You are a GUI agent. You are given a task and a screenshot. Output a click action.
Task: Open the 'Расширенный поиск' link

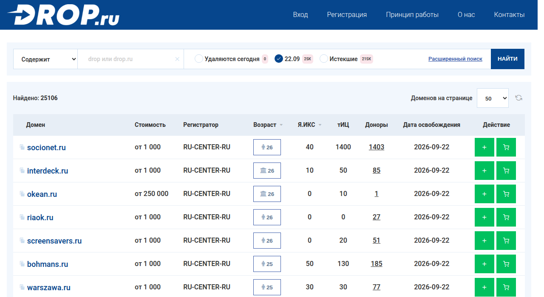(455, 59)
